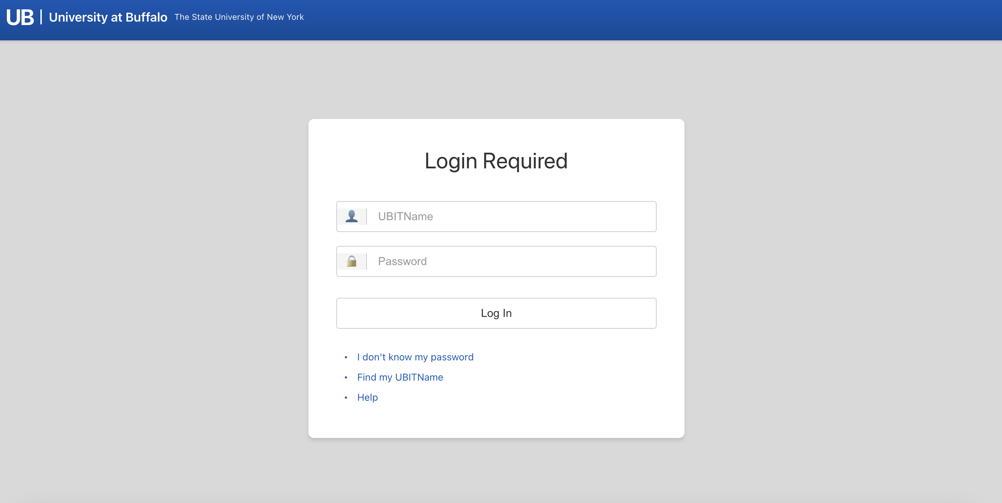Click The State University of New York tagline

click(x=239, y=17)
